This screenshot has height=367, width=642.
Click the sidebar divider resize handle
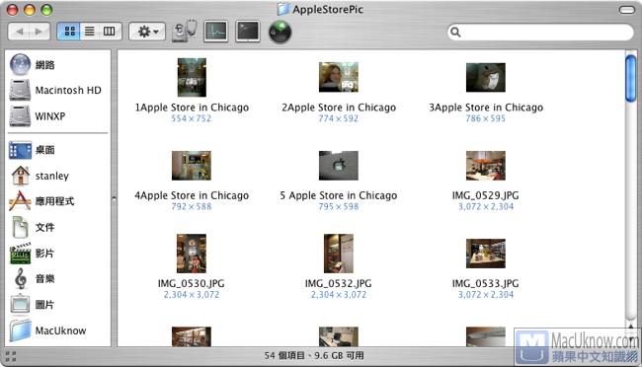[114, 198]
